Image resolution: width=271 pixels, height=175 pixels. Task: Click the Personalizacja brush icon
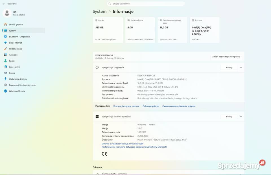coord(6,49)
